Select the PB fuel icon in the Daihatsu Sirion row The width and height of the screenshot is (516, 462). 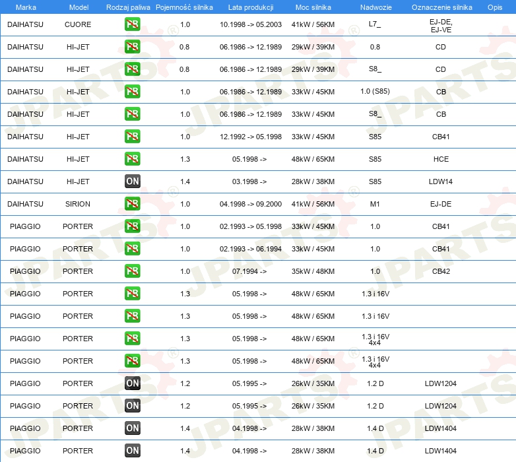[x=133, y=204]
